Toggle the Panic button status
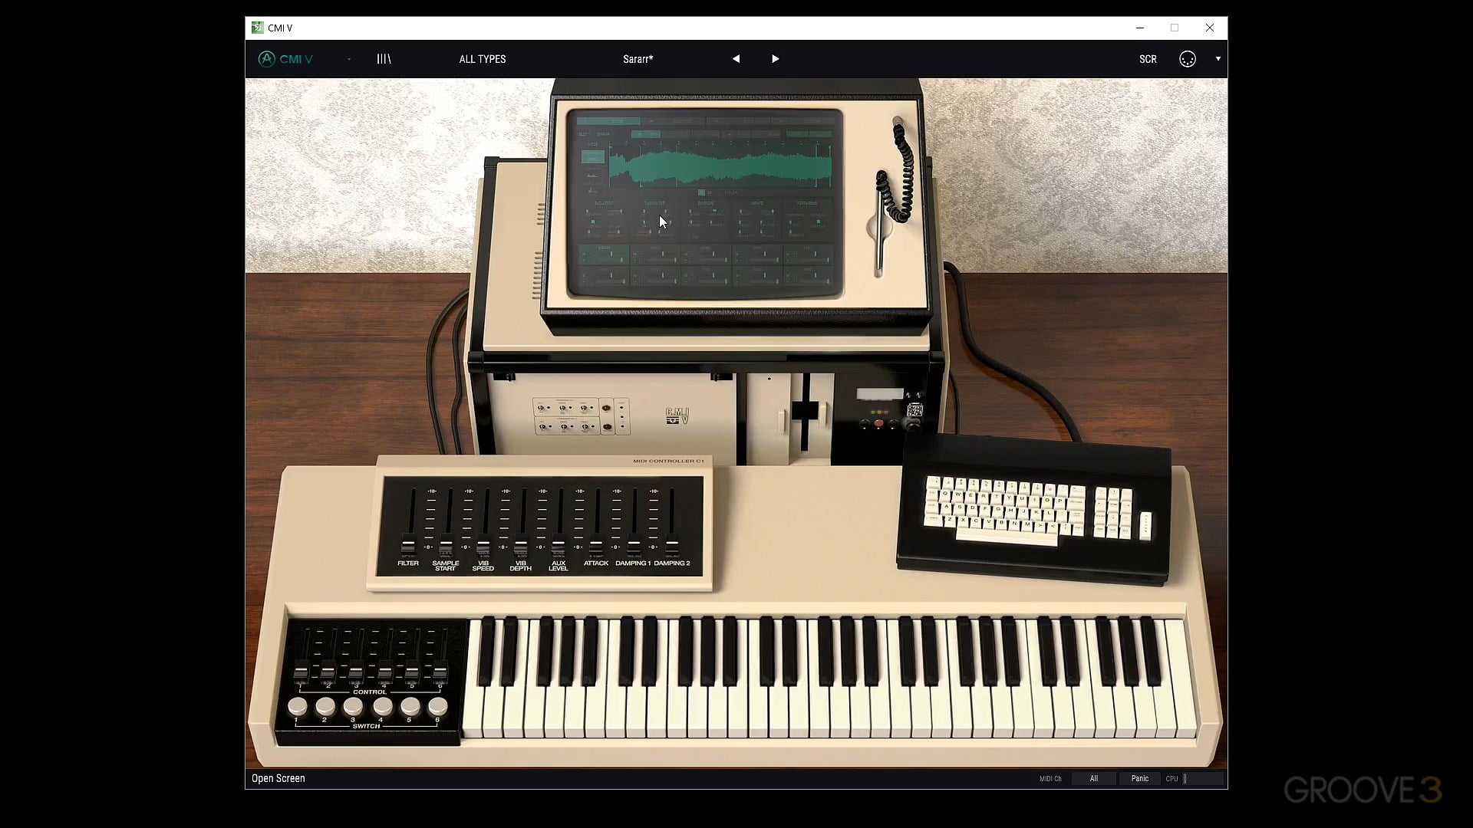The width and height of the screenshot is (1473, 828). pos(1140,778)
